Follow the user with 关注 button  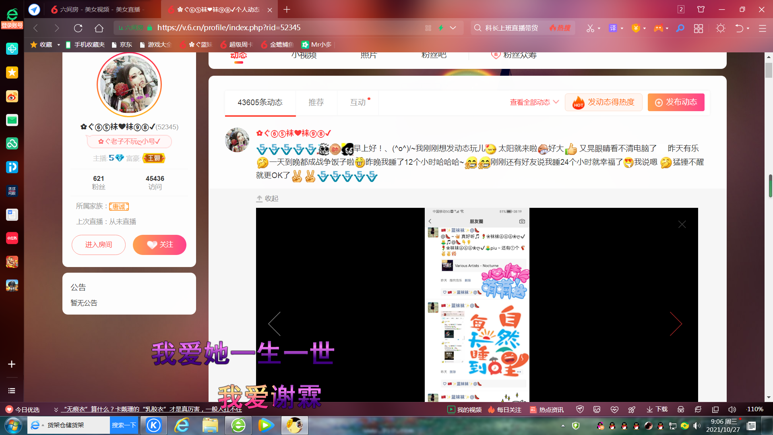159,245
